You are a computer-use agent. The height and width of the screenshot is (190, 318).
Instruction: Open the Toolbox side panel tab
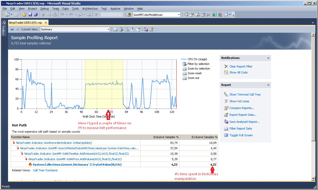coord(3,28)
